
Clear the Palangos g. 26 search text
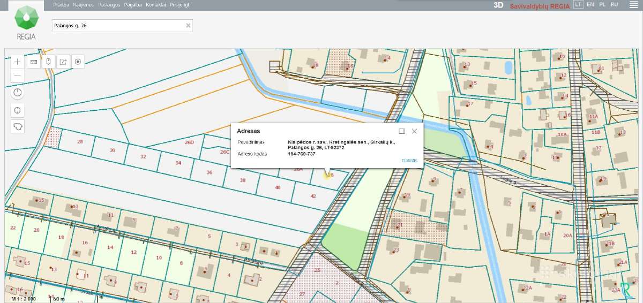pos(188,25)
